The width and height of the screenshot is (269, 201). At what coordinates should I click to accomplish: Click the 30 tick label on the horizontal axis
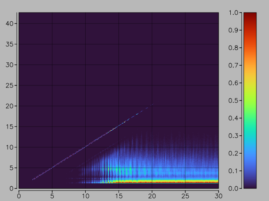(x=219, y=195)
